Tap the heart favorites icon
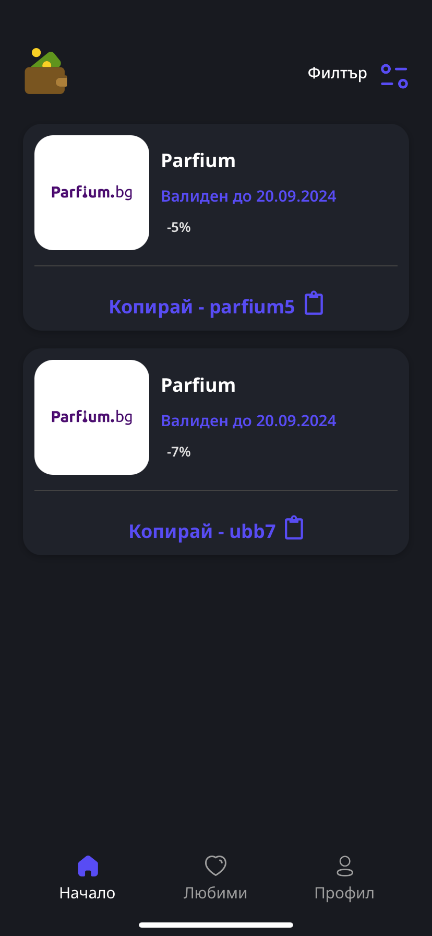This screenshot has height=936, width=432. coord(215,865)
